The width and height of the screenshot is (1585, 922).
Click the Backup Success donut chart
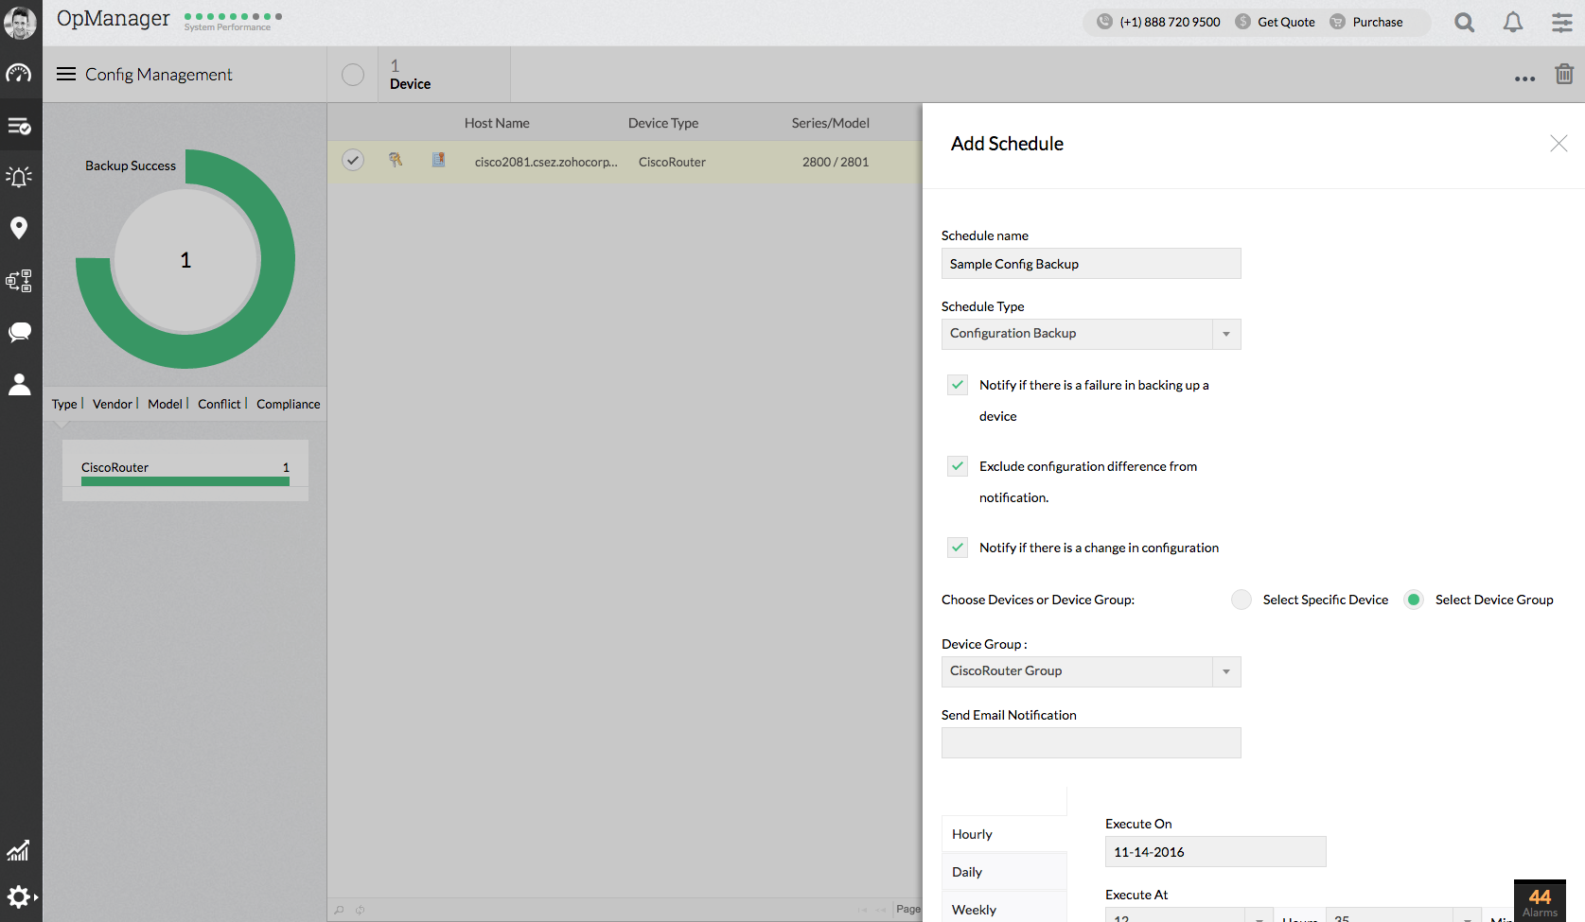(x=185, y=259)
